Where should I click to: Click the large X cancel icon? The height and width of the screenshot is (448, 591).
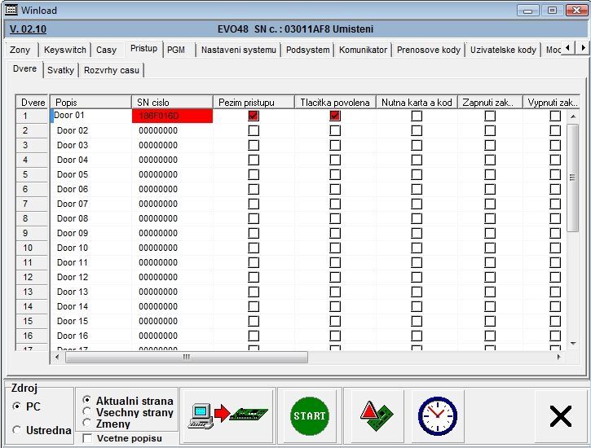[560, 416]
